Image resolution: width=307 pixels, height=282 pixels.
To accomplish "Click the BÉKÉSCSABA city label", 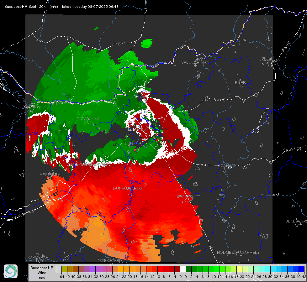I will point(296,221).
